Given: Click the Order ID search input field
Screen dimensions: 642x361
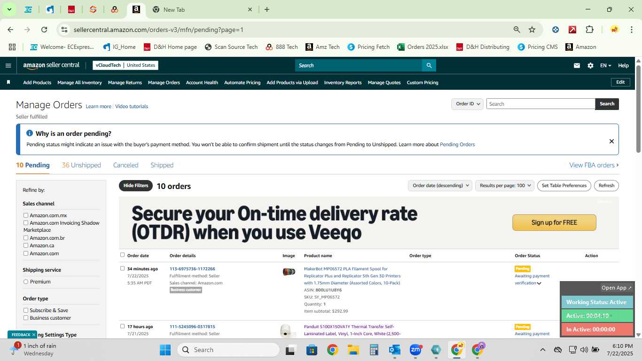Looking at the screenshot, I should (540, 104).
